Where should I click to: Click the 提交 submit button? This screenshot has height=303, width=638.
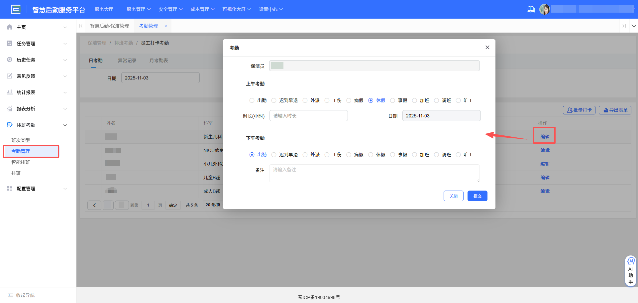(x=477, y=196)
